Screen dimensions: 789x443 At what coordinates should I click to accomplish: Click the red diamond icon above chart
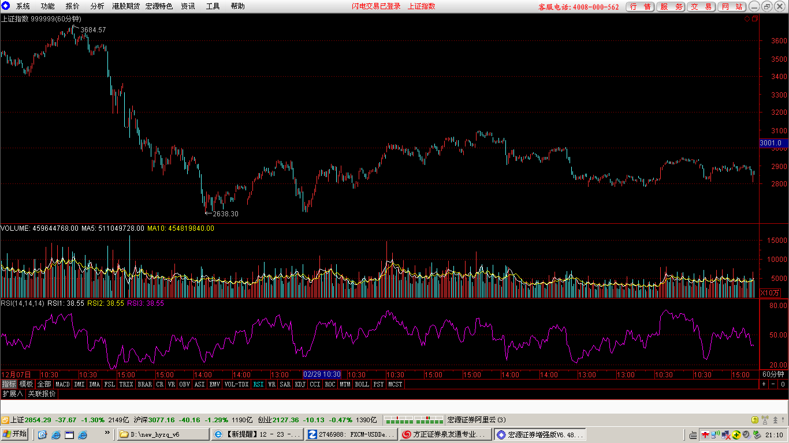coord(747,18)
